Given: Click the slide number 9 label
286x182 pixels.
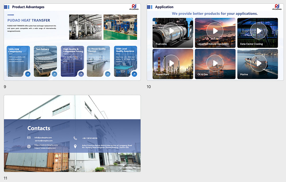Looking at the screenshot, I should point(5,87).
